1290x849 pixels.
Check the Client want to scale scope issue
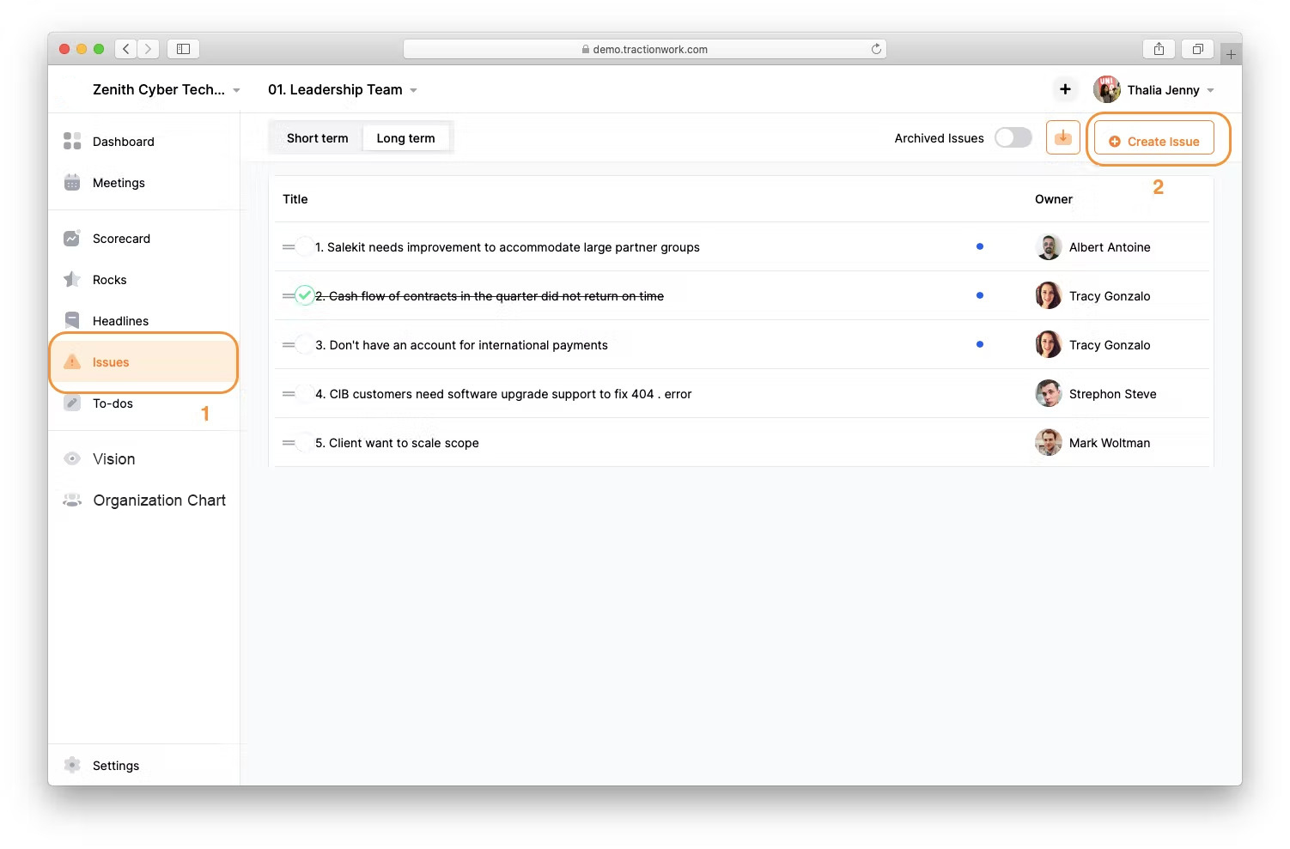(x=305, y=443)
